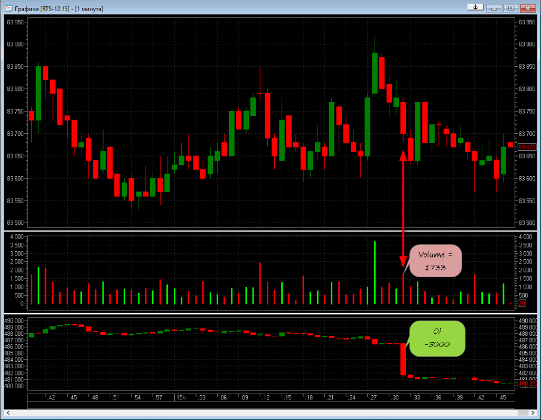Viewport: 541px width, 420px height.
Task: Click divider between price and volume panels
Action: [270, 232]
